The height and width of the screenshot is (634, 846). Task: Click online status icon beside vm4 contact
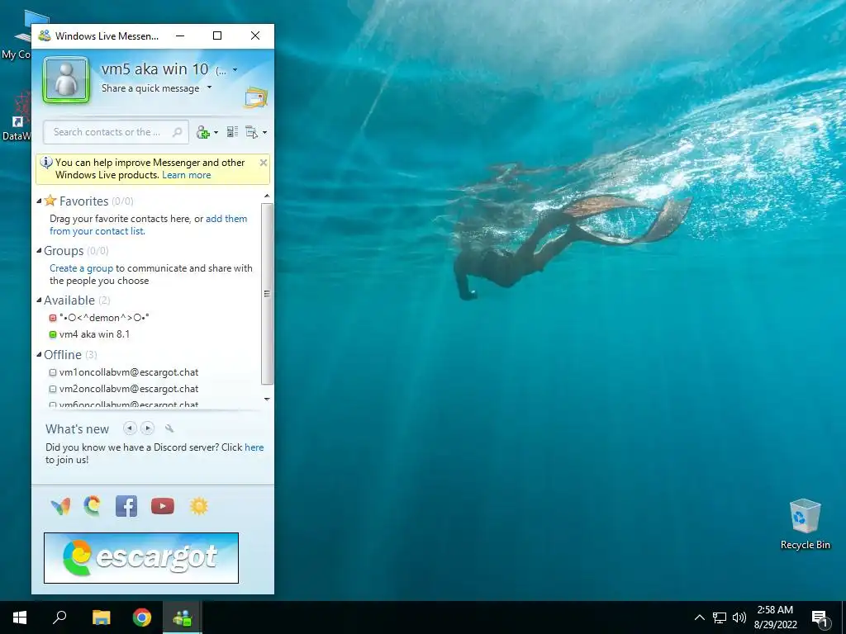click(53, 335)
